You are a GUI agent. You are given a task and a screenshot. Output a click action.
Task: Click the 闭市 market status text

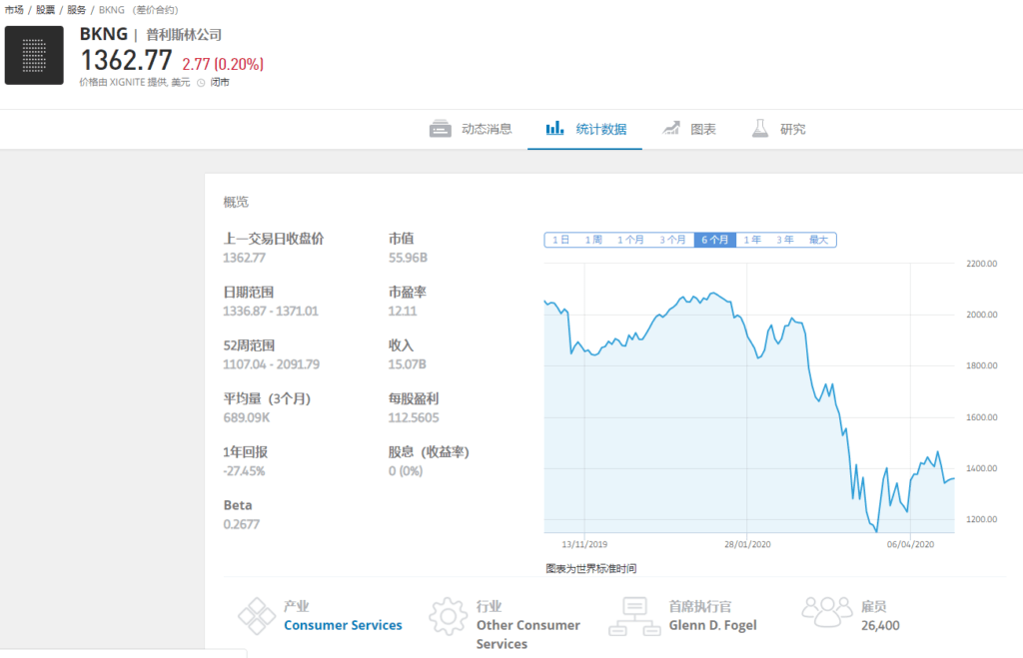click(x=220, y=82)
